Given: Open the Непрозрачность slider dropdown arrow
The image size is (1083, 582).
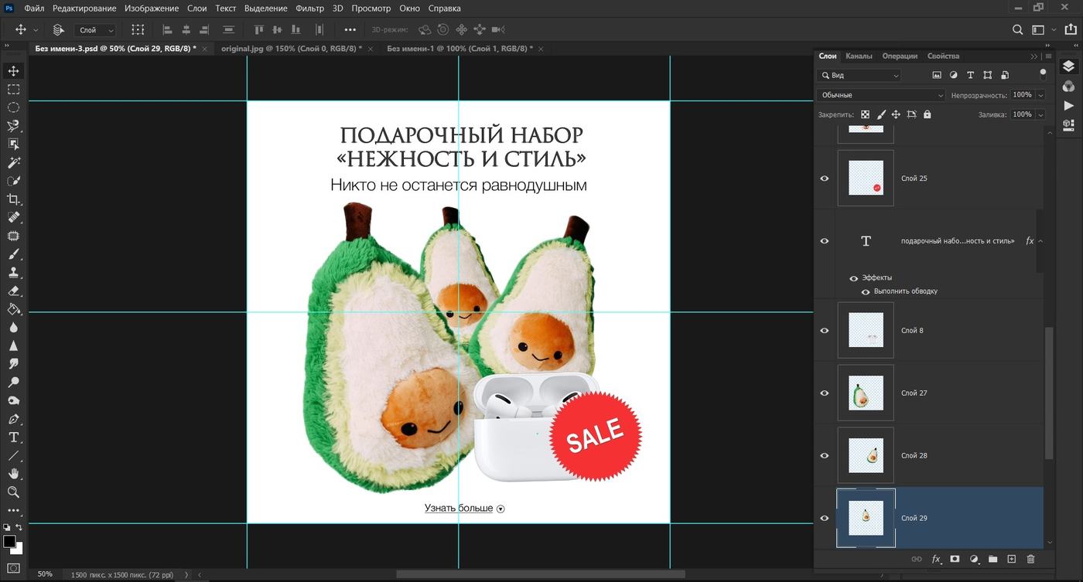Looking at the screenshot, I should pyautogui.click(x=1040, y=95).
